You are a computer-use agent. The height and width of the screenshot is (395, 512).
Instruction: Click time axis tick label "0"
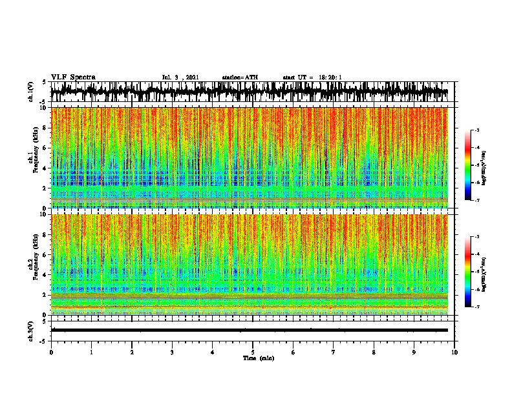point(51,352)
